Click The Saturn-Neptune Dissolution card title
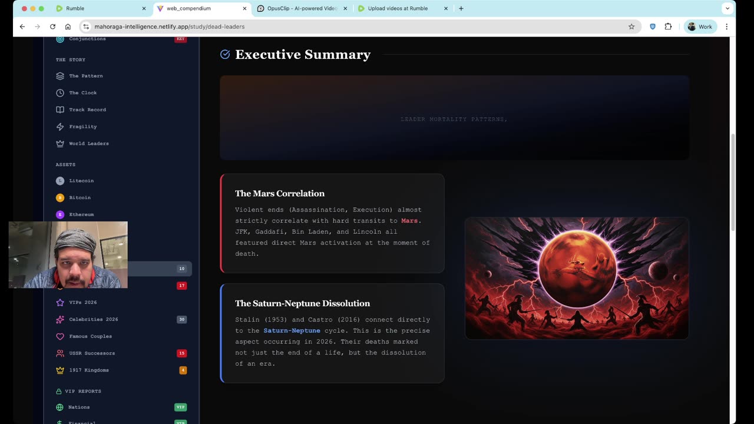754x424 pixels. (303, 304)
